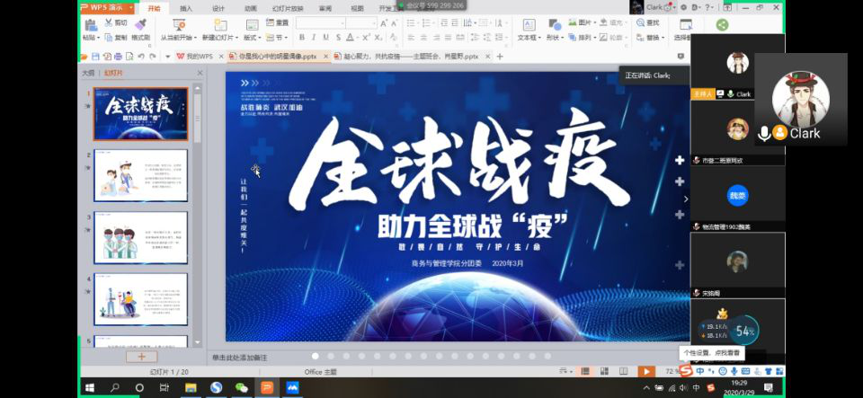Open the 设计 (Design) ribbon tab
This screenshot has width=863, height=398.
click(218, 7)
